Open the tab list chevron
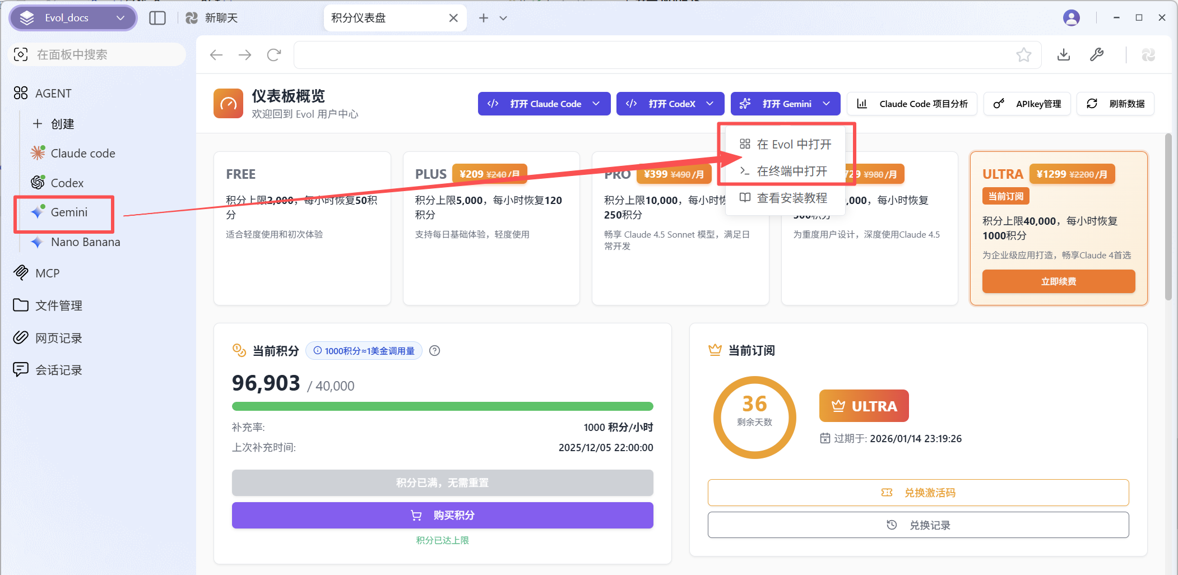Image resolution: width=1178 pixels, height=575 pixels. 503,18
